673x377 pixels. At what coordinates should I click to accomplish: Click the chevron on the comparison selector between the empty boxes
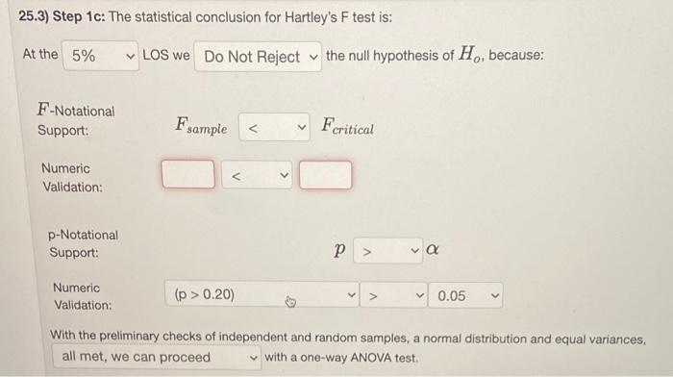tap(284, 175)
